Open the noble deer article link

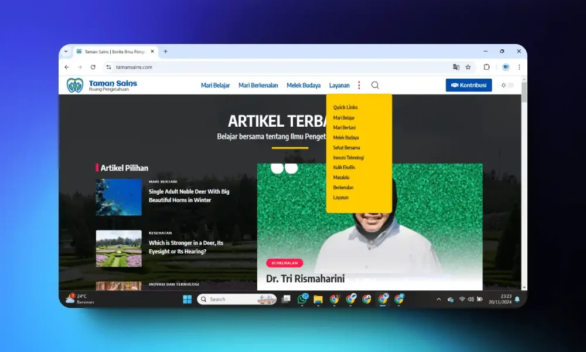189,196
